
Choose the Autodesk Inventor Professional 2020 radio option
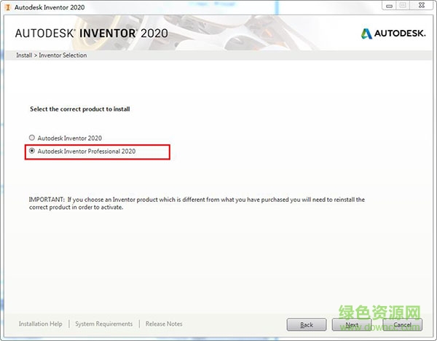31,152
